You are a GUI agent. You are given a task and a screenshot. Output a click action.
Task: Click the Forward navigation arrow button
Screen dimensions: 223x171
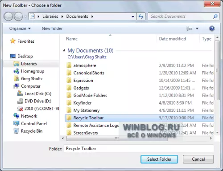(18, 16)
